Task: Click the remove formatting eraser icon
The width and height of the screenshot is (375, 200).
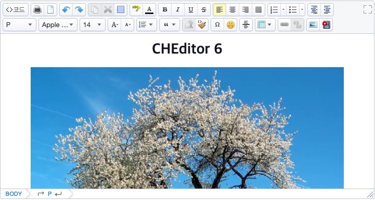Action: click(x=189, y=24)
